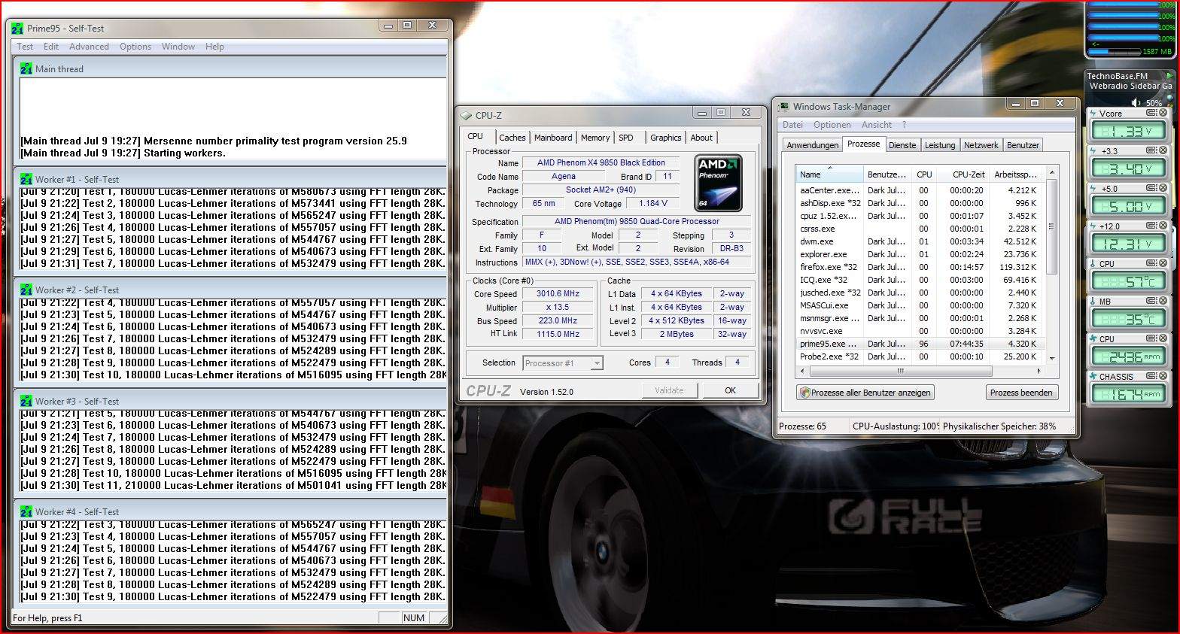This screenshot has width=1180, height=634.
Task: Close the +12.0 voltage gadget
Action: pos(1163,226)
